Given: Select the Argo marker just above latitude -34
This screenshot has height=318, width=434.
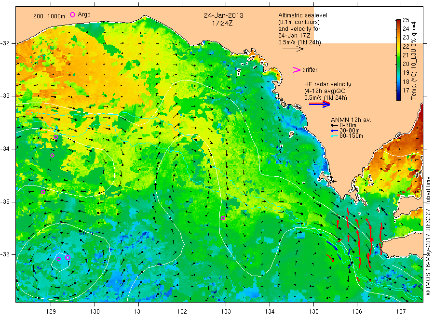Looking at the screenshot, I should click(x=55, y=137).
